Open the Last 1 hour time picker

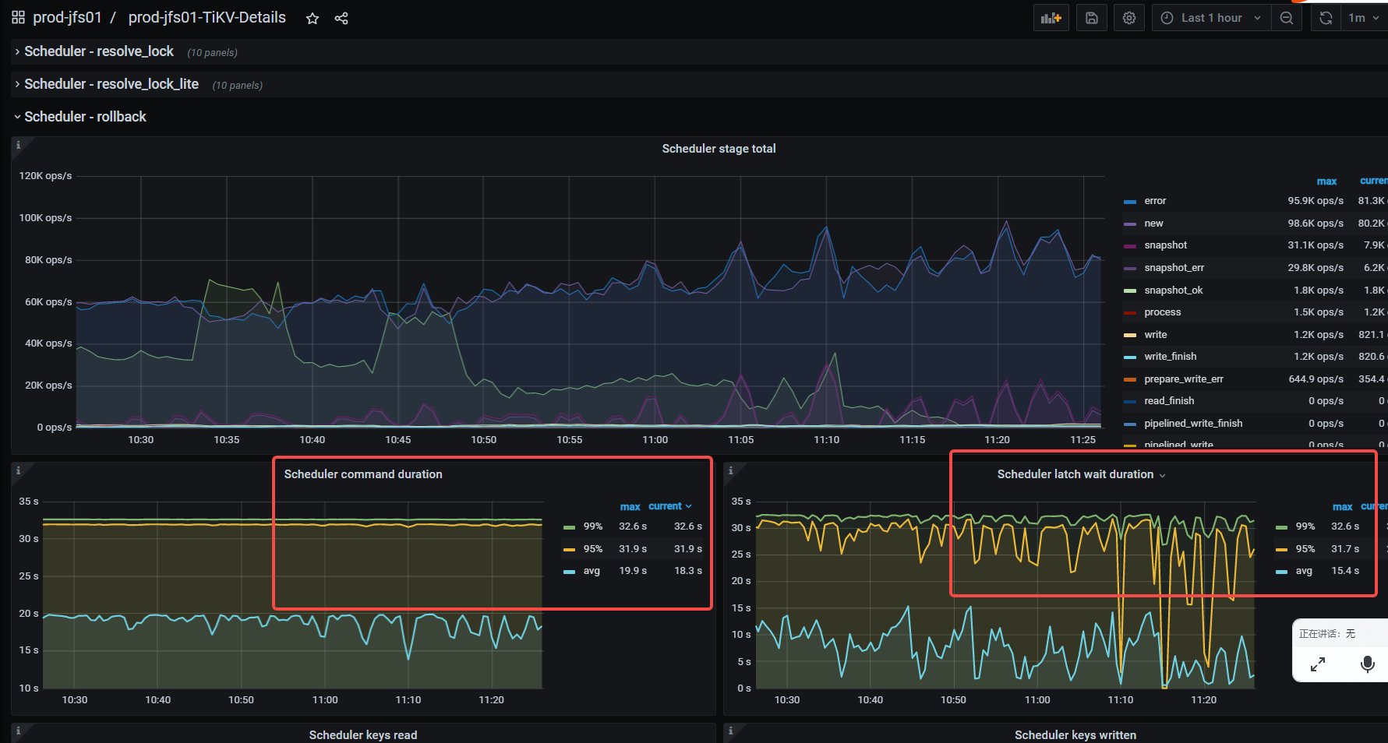coord(1210,18)
